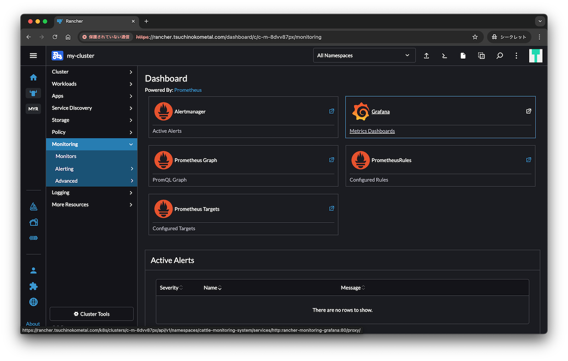Open the Chrome tab search dropdown
568x361 pixels.
pyautogui.click(x=540, y=21)
